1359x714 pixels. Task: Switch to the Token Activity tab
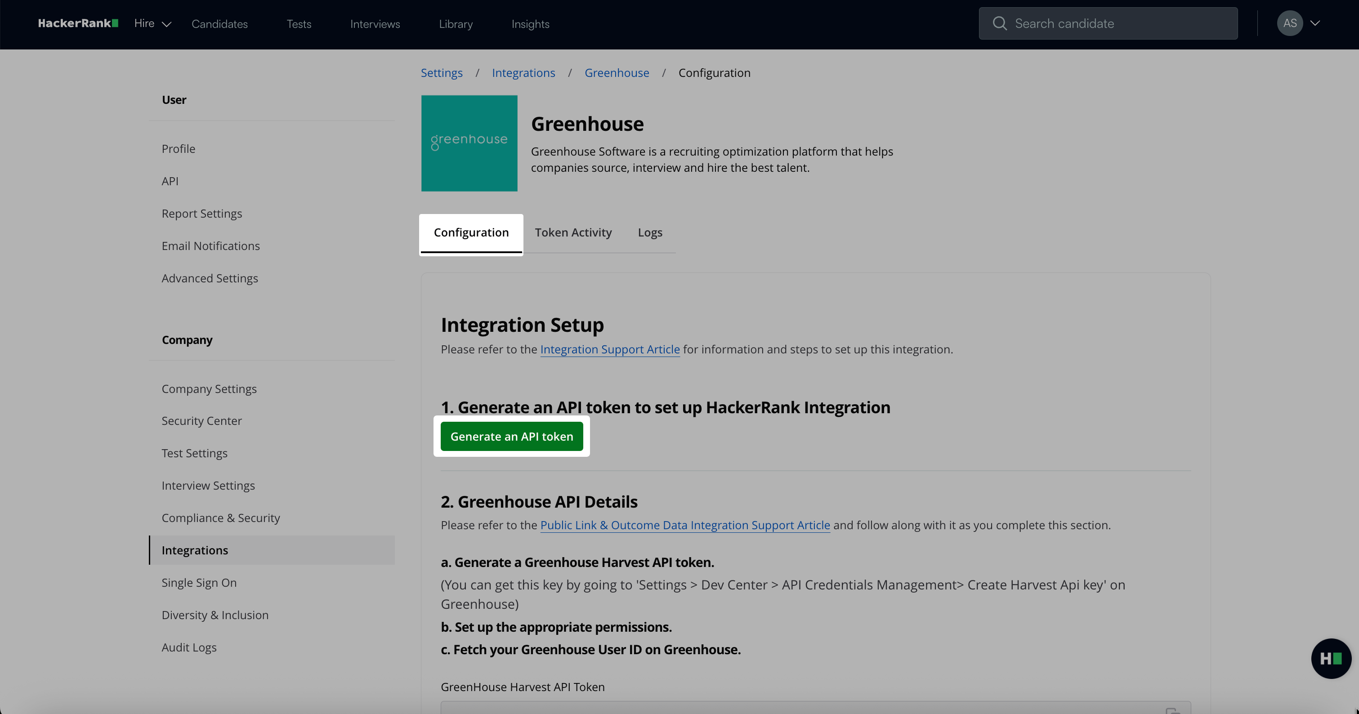point(573,232)
